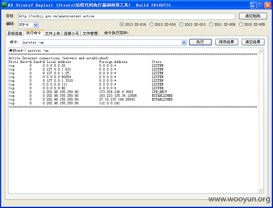Screen dimensions: 273x208
Task: Click the 'Foreign Address' column header text
Action: click(x=113, y=62)
